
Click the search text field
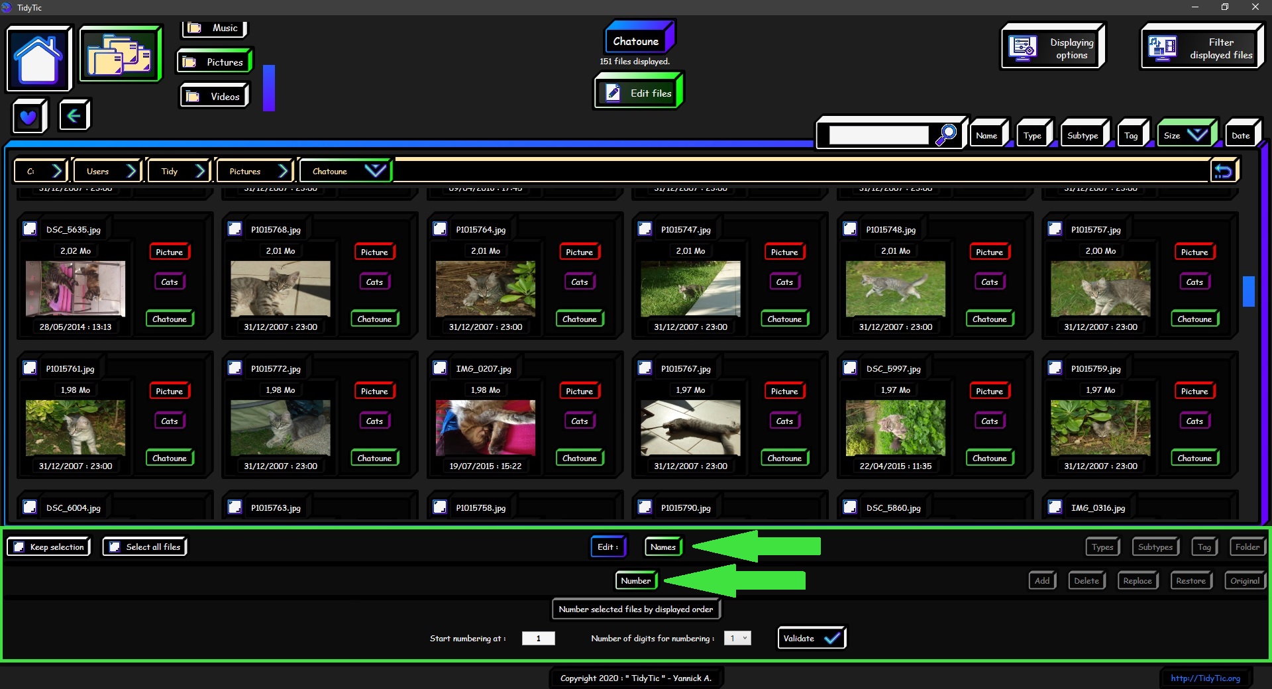(x=879, y=135)
